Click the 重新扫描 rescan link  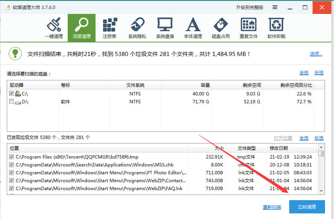(272, 207)
